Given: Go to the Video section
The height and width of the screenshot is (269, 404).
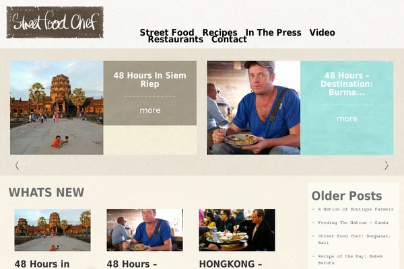Looking at the screenshot, I should 322,32.
